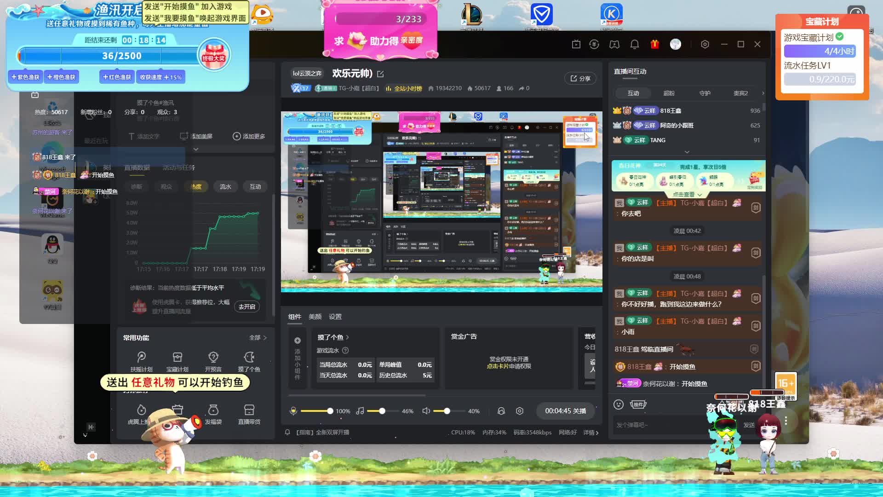Image resolution: width=883 pixels, height=497 pixels.
Task: Click the headphone monitor icon
Action: click(x=501, y=411)
